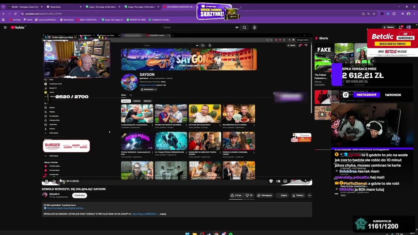Open the YouTube account avatar menu
418x235 pixels.
[409, 27]
